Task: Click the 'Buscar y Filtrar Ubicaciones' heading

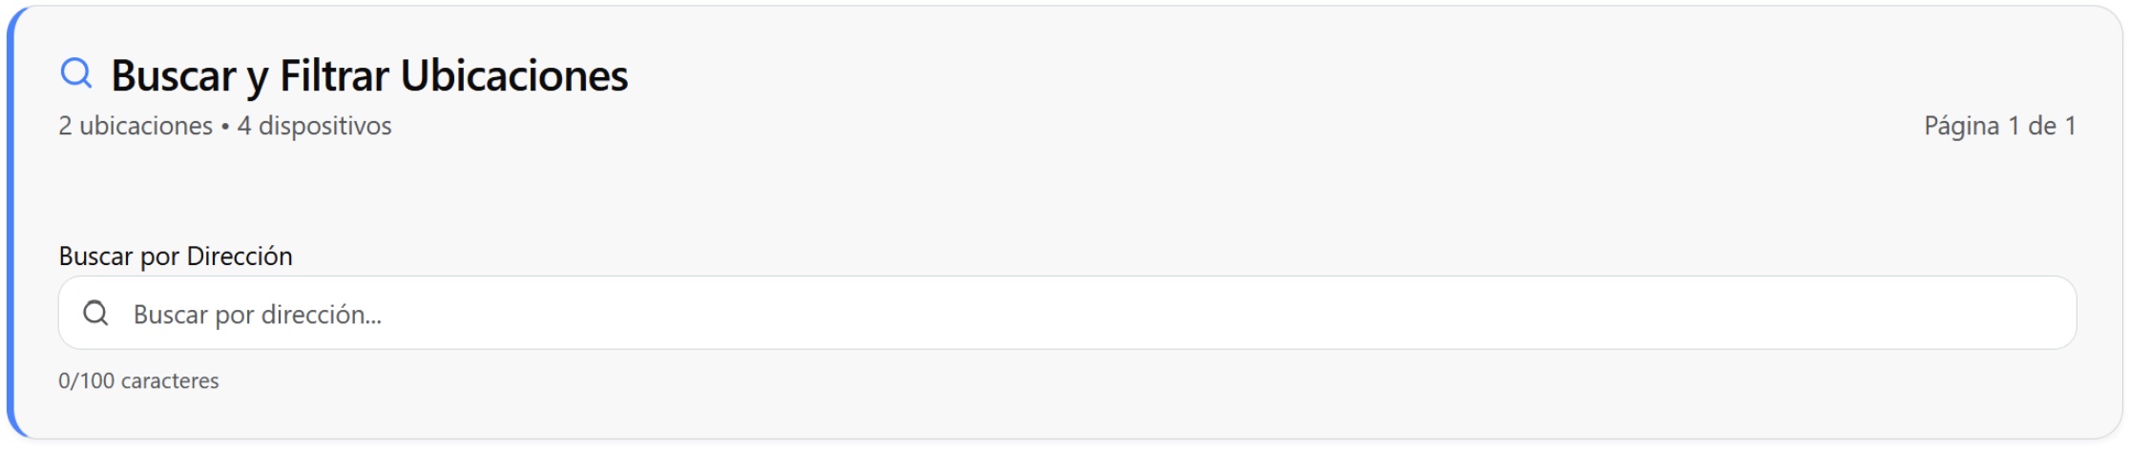Action: [x=369, y=76]
